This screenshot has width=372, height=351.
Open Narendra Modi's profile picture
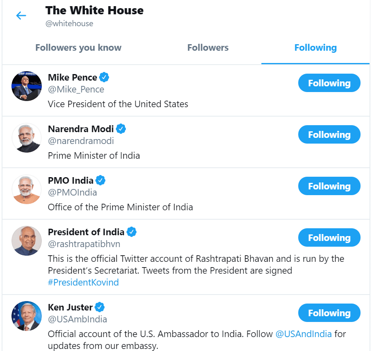click(x=27, y=137)
